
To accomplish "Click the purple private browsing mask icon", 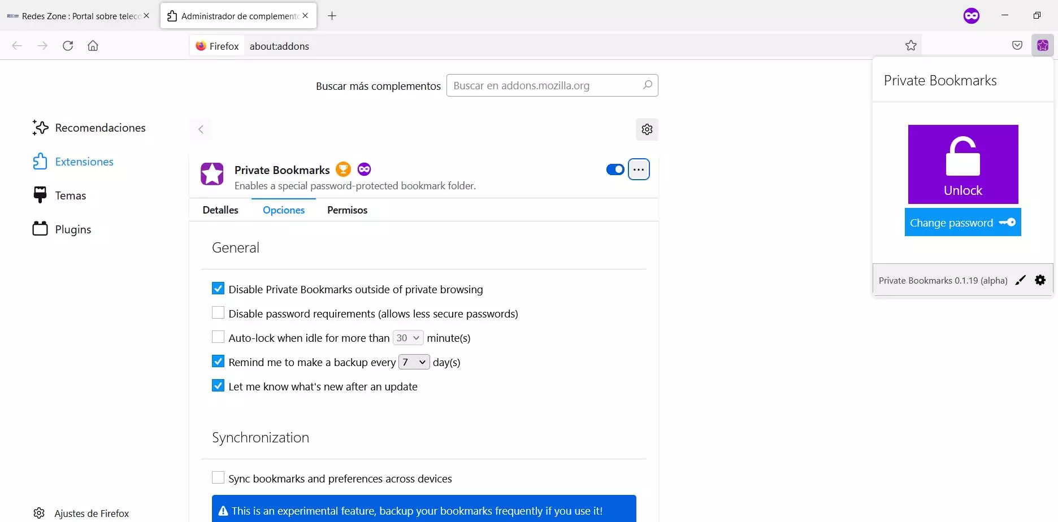I will click(x=972, y=16).
